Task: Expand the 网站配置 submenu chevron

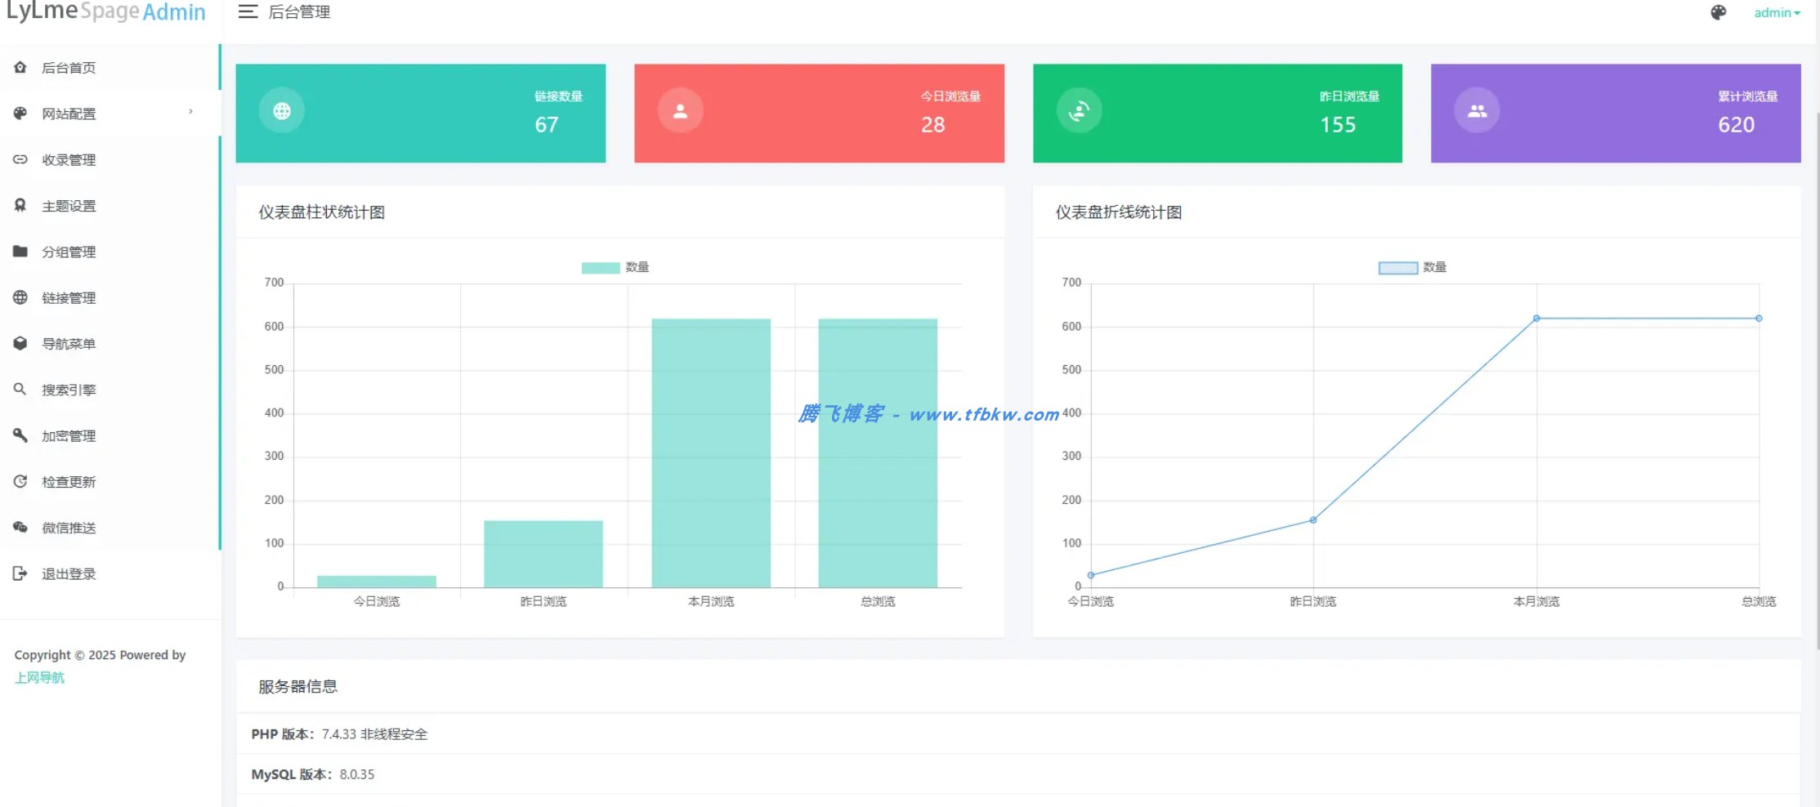Action: [x=191, y=112]
